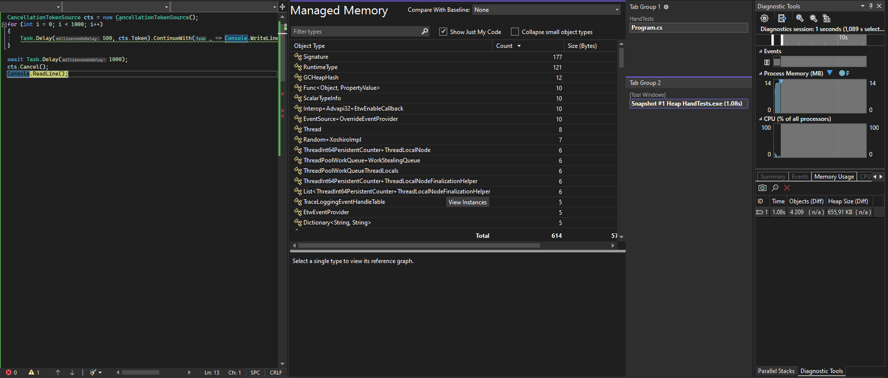Image resolution: width=888 pixels, height=378 pixels.
Task: Zoom out of the diagnostics timeline
Action: pos(813,18)
